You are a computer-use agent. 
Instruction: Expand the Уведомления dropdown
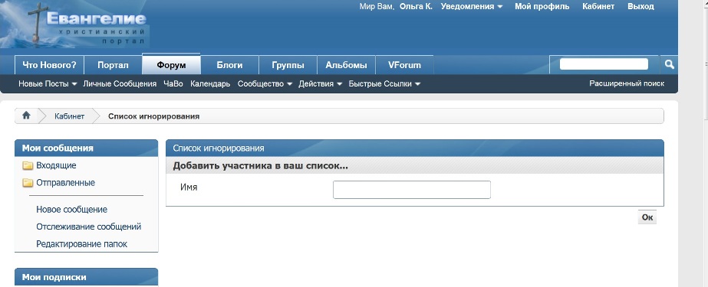(472, 7)
